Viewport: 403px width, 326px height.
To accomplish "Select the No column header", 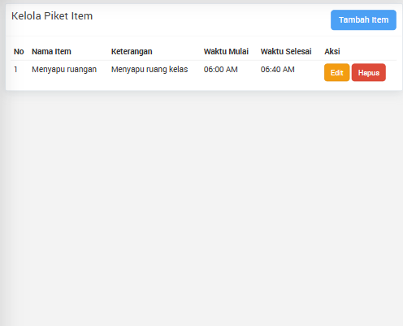I will (19, 51).
